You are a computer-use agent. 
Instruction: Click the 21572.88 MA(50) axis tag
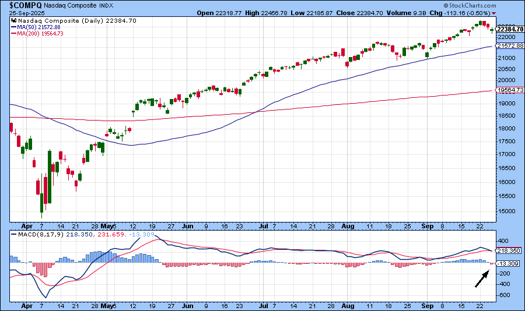pos(510,45)
